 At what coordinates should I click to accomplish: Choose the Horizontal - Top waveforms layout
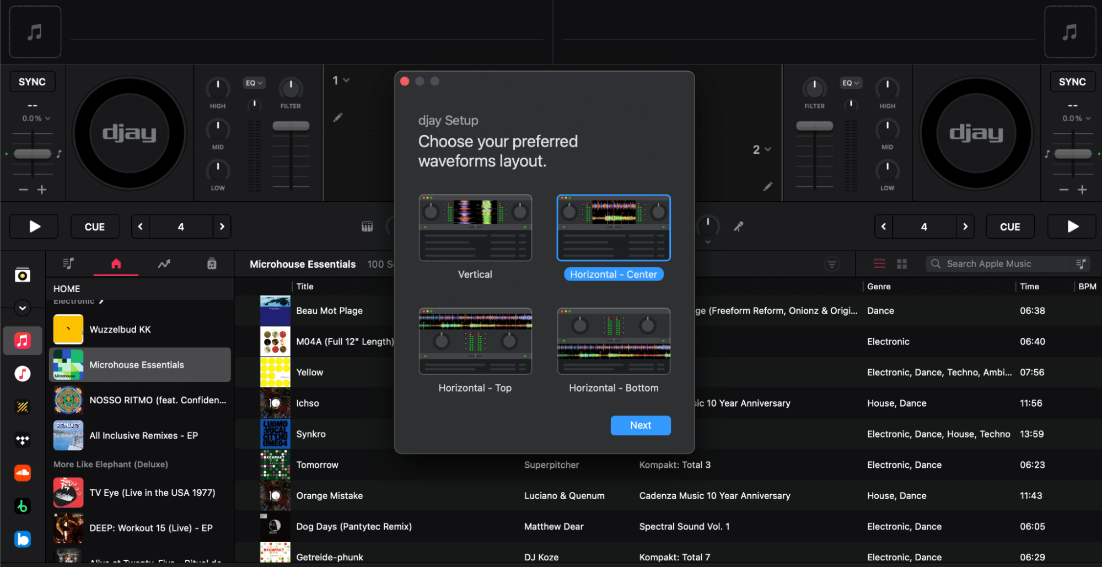coord(475,341)
